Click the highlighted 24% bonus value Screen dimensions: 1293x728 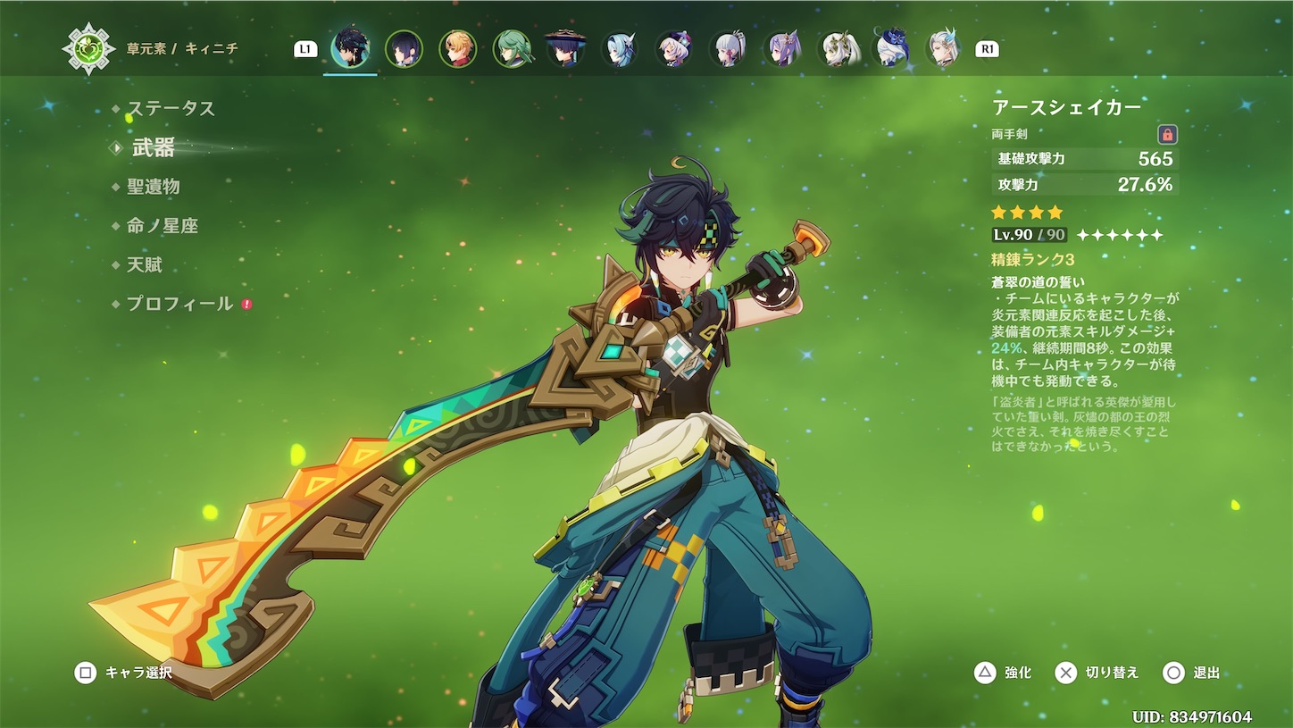click(1007, 347)
